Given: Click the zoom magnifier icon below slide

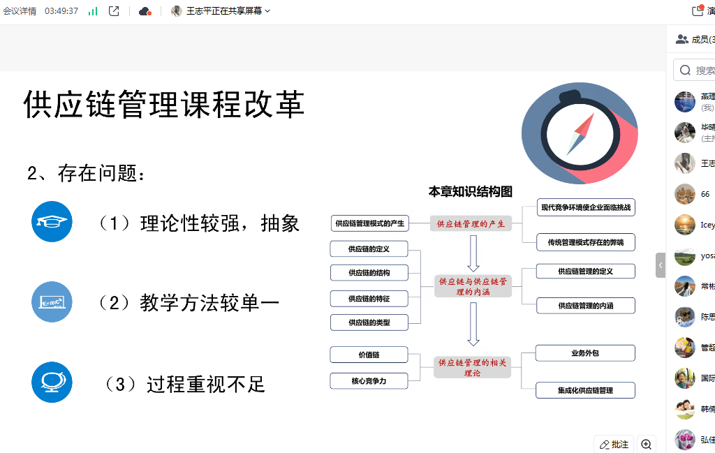Looking at the screenshot, I should point(646,444).
